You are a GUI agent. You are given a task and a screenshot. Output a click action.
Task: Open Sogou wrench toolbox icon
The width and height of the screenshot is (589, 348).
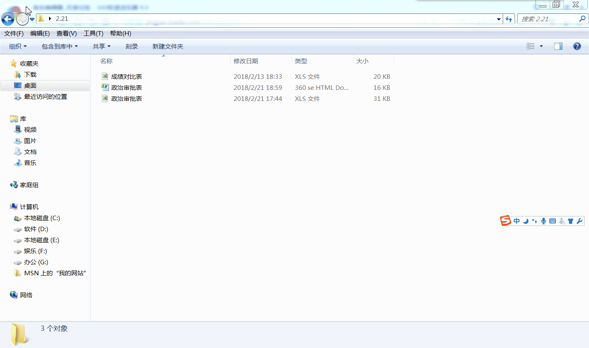580,221
